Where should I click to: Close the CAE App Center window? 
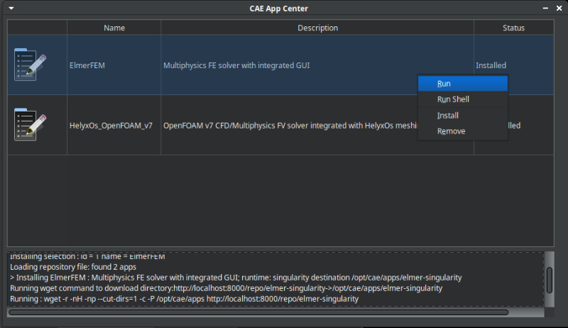559,8
